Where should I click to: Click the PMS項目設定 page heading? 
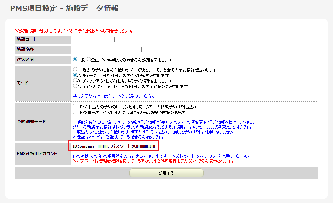(64, 9)
